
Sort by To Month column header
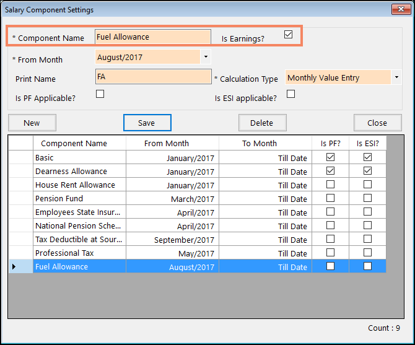click(265, 143)
